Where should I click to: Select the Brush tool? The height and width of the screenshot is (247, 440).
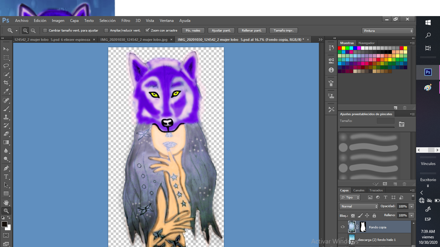(x=6, y=109)
